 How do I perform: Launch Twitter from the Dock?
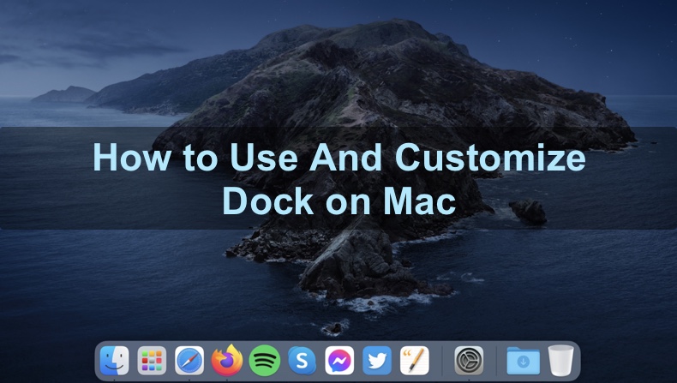pyautogui.click(x=378, y=361)
